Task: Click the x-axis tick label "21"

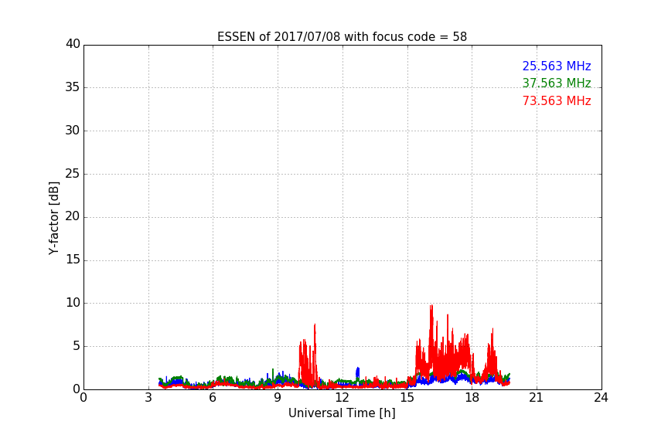Action: coord(537,398)
